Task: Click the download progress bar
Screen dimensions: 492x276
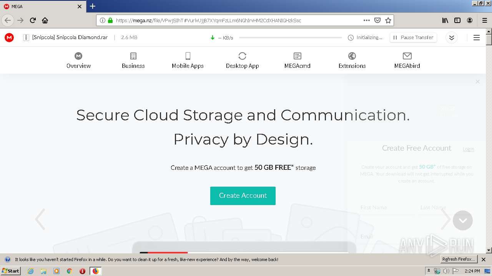Action: coord(290,38)
